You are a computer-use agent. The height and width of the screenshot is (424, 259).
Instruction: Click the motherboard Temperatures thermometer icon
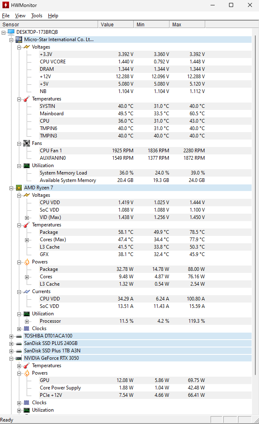27,99
